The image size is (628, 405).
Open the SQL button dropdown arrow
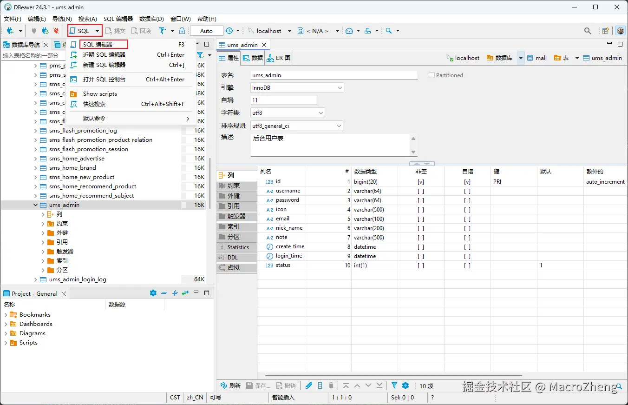(x=98, y=31)
